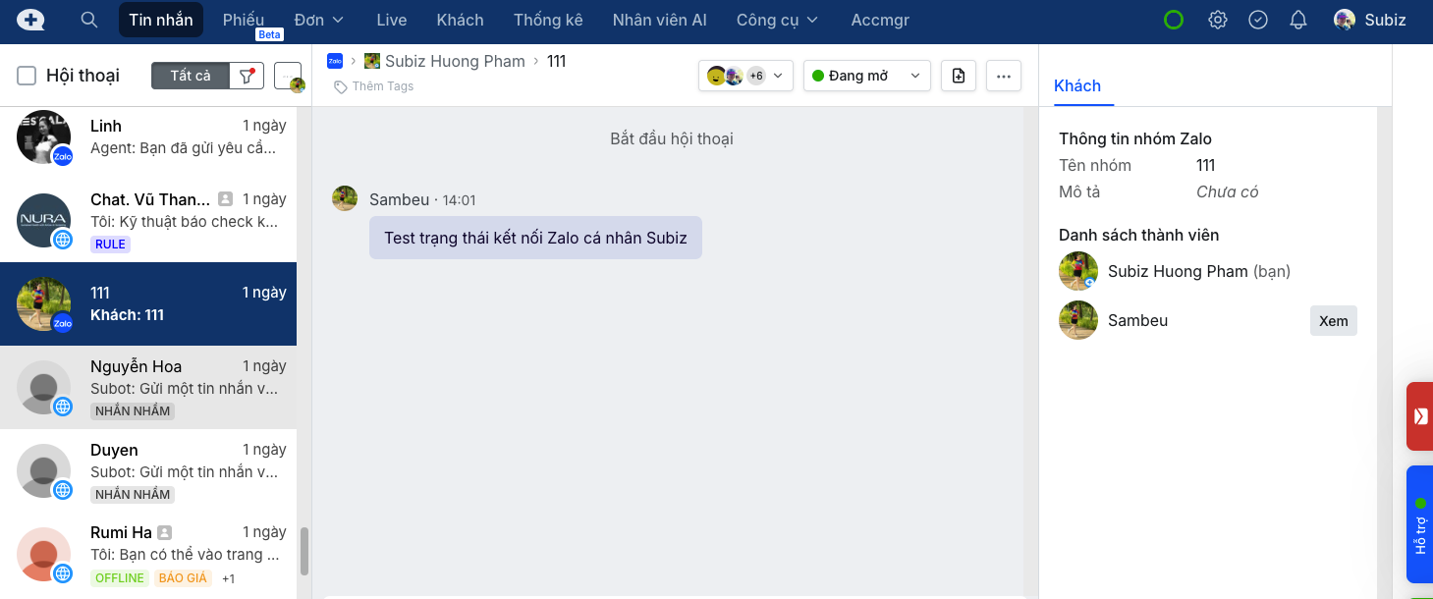1433x599 pixels.
Task: Tick the Hội thoại select-all checkbox
Action: (28, 76)
